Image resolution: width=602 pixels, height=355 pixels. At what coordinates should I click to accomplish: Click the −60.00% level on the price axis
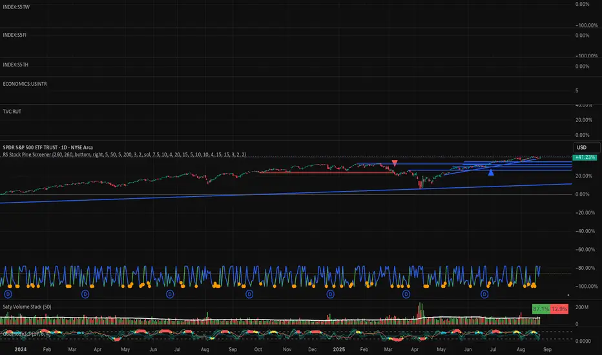click(x=586, y=249)
